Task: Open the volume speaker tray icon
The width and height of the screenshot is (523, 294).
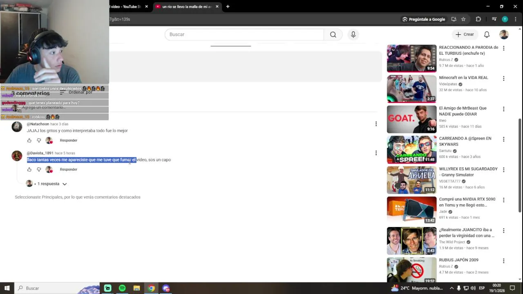Action: 473,288
